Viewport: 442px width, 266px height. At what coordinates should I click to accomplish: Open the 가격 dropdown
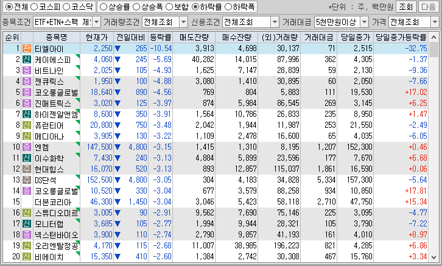click(x=435, y=22)
